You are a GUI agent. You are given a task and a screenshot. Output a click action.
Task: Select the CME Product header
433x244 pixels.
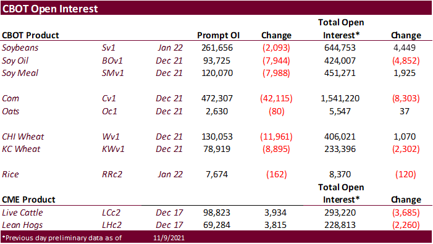(x=28, y=200)
